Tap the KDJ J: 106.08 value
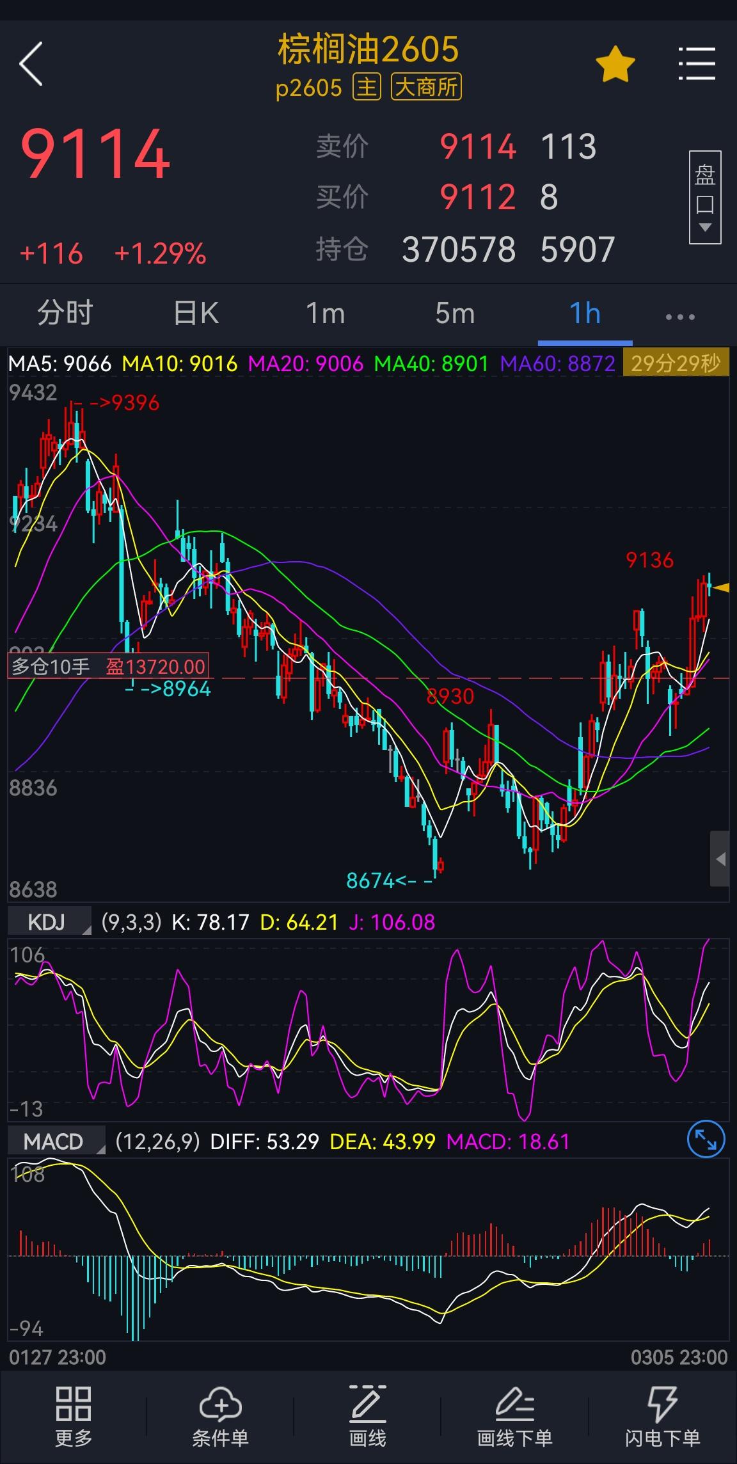The height and width of the screenshot is (1464, 737). pos(392,922)
